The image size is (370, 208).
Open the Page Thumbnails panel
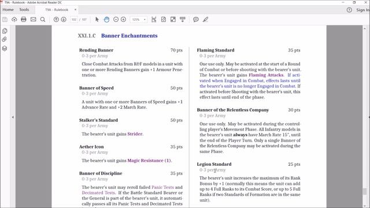5,31
